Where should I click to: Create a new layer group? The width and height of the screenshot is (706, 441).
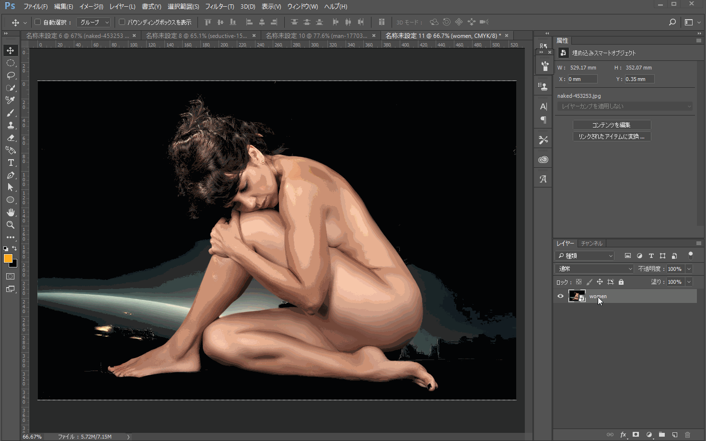[662, 434]
